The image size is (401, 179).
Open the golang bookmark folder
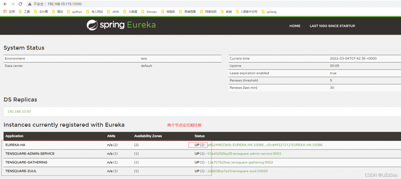click(269, 12)
